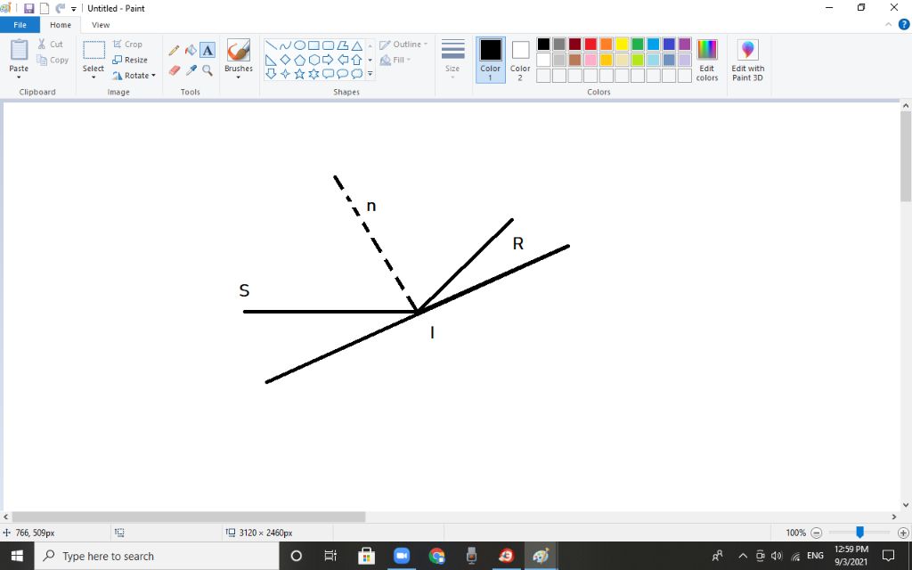Click the taskbar search box
The image size is (912, 570).
pyautogui.click(x=157, y=556)
